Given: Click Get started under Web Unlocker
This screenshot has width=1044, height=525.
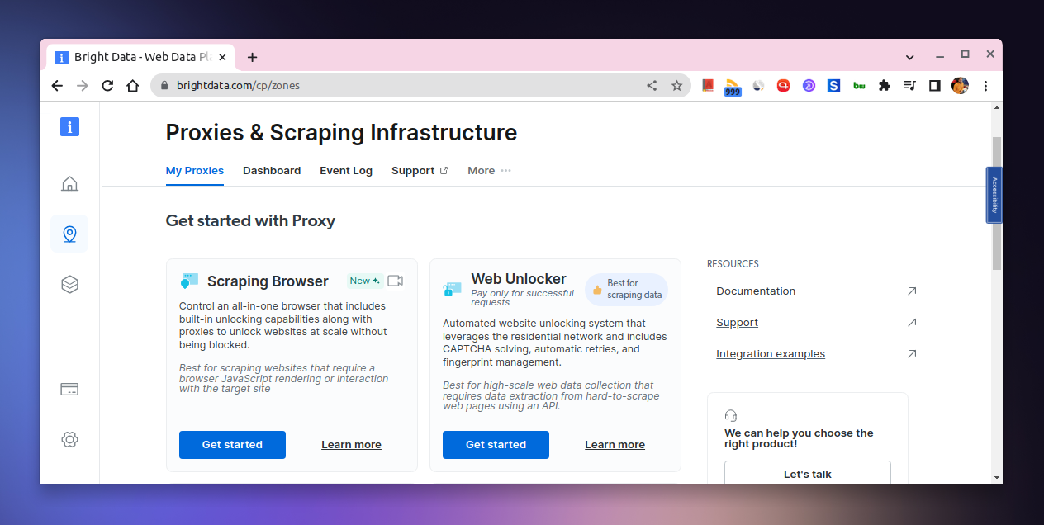Looking at the screenshot, I should click(x=496, y=444).
